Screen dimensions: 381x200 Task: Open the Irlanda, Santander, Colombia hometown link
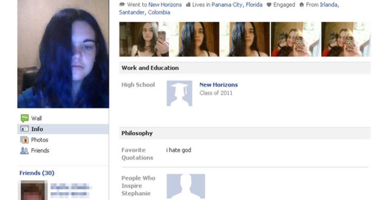[x=229, y=9]
